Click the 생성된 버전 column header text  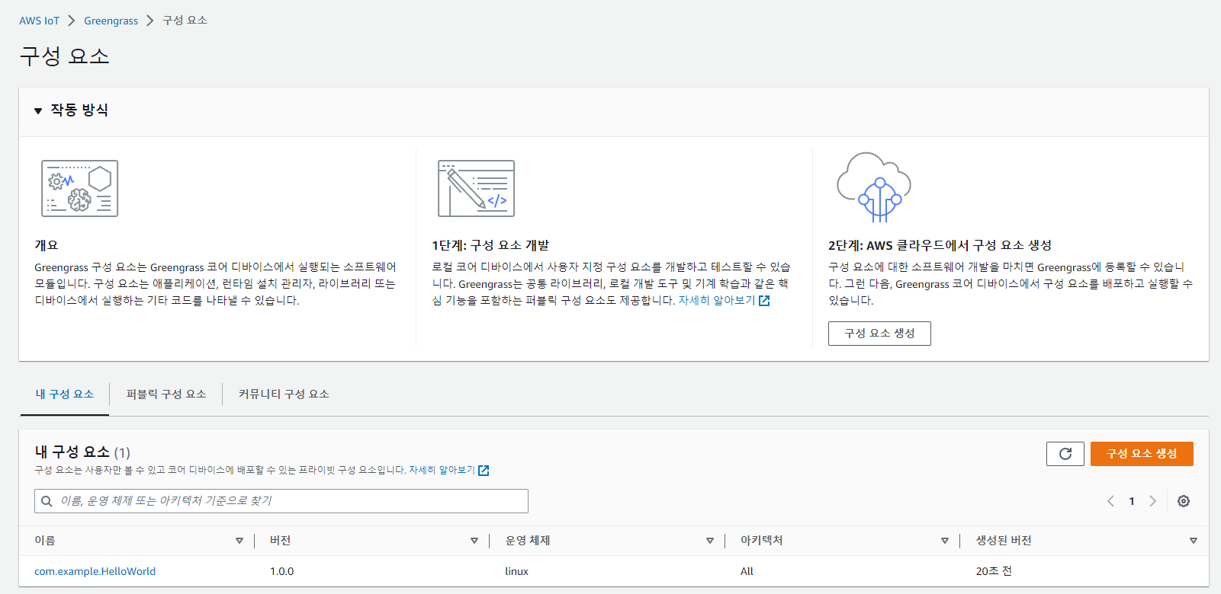(1004, 541)
